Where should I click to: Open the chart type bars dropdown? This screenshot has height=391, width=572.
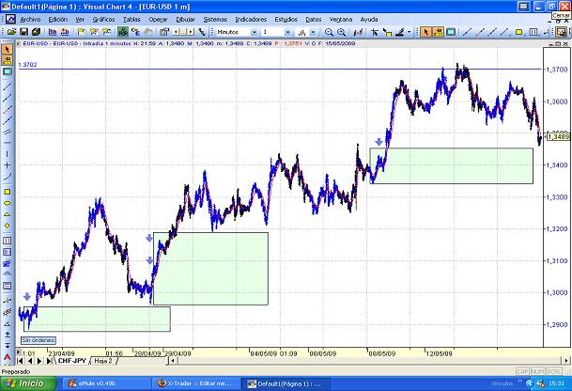(x=313, y=33)
